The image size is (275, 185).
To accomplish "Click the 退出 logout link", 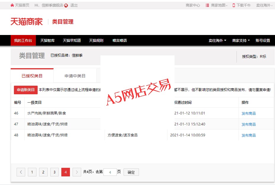I will (x=74, y=5).
